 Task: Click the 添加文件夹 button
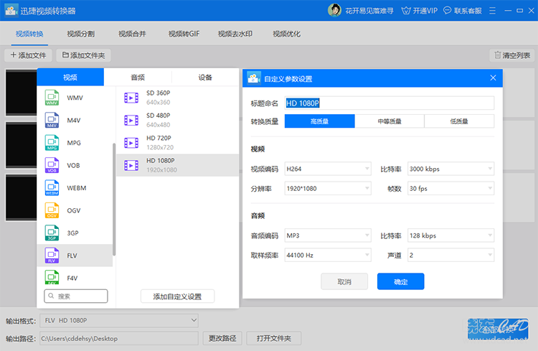[84, 55]
